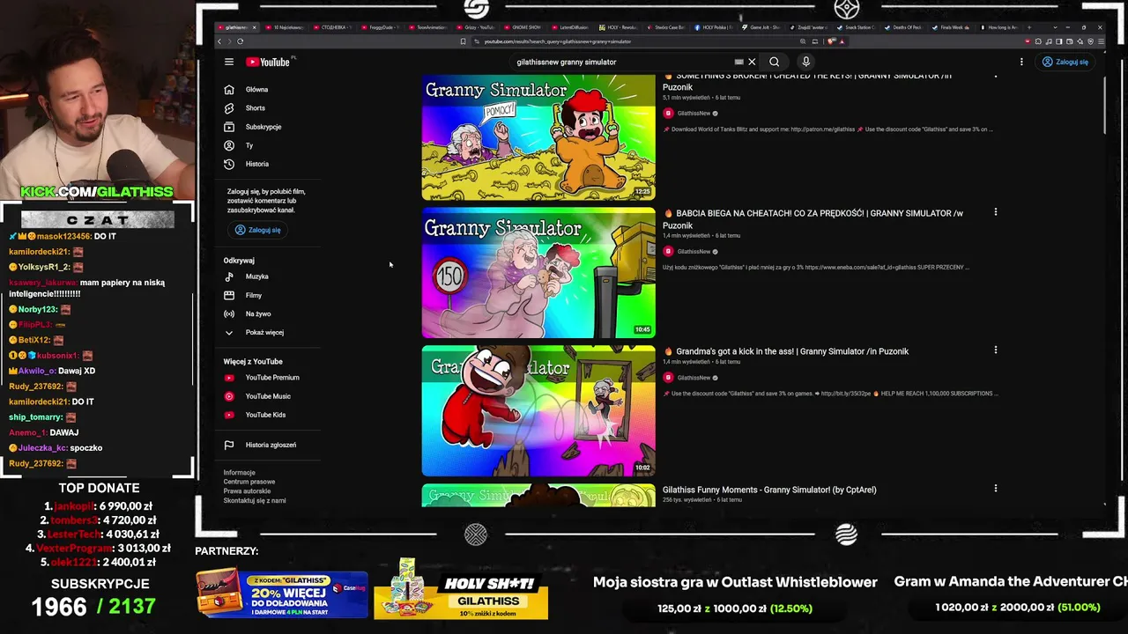Click Zaloguj się in the sidebar
The height and width of the screenshot is (634, 1128).
(x=258, y=230)
